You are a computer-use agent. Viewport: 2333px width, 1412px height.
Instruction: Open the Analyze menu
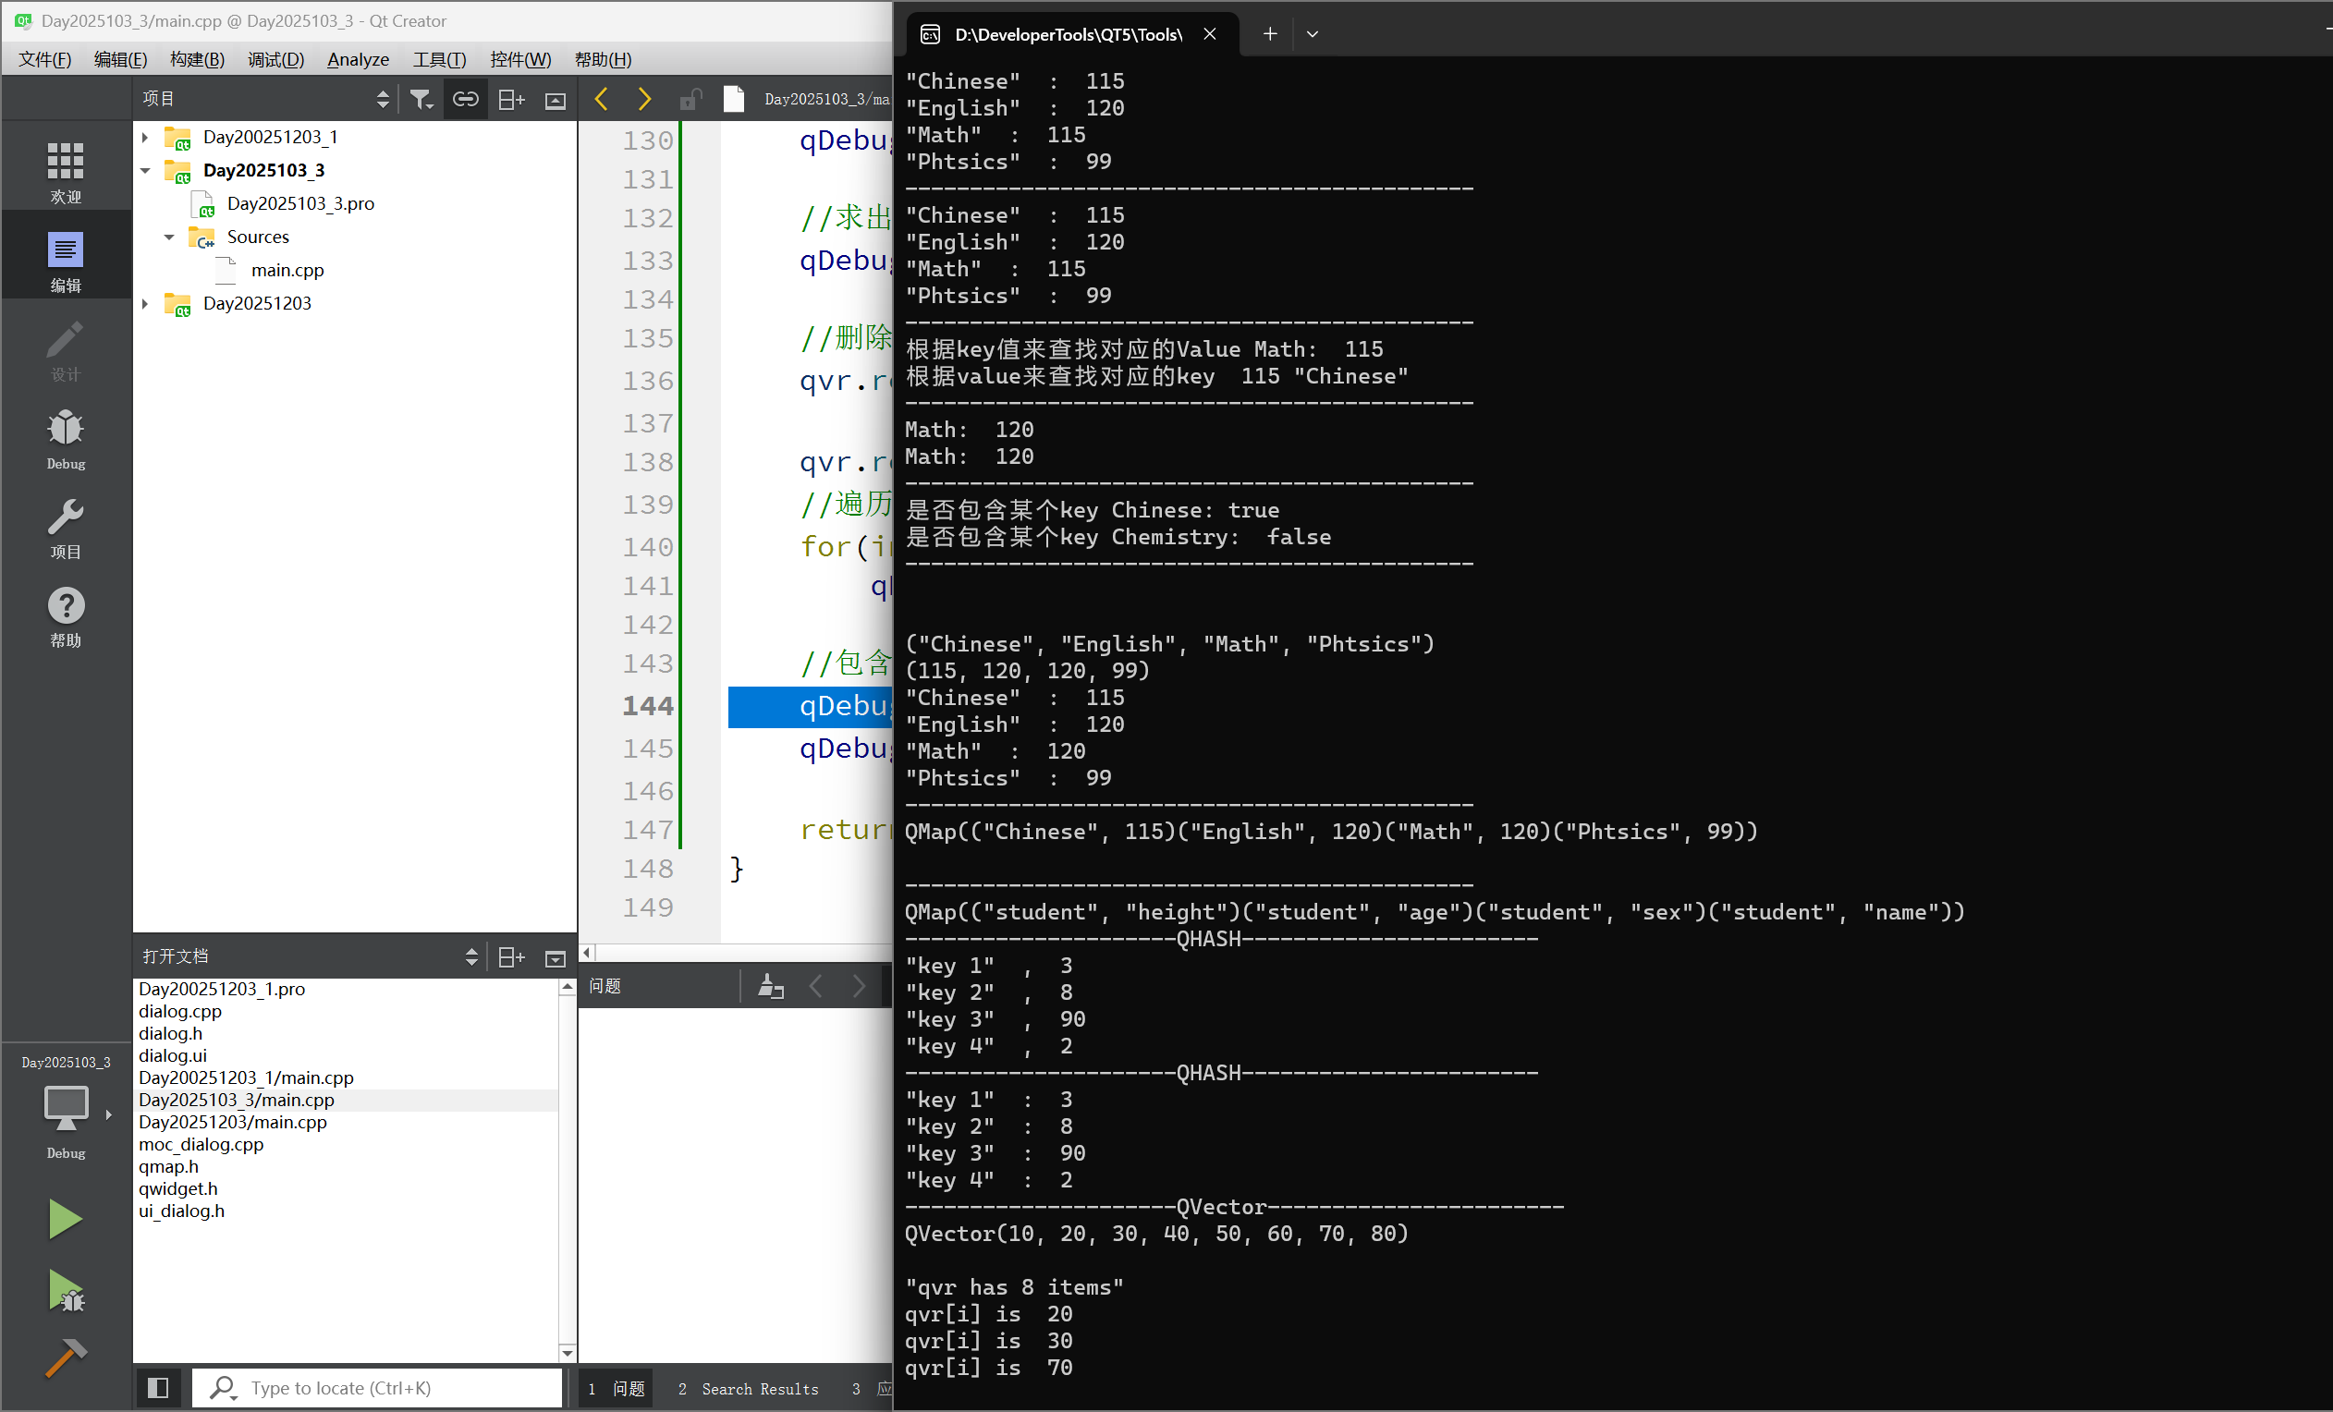(358, 60)
